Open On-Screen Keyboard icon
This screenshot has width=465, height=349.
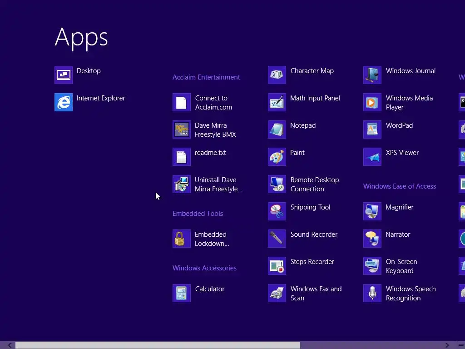click(372, 266)
